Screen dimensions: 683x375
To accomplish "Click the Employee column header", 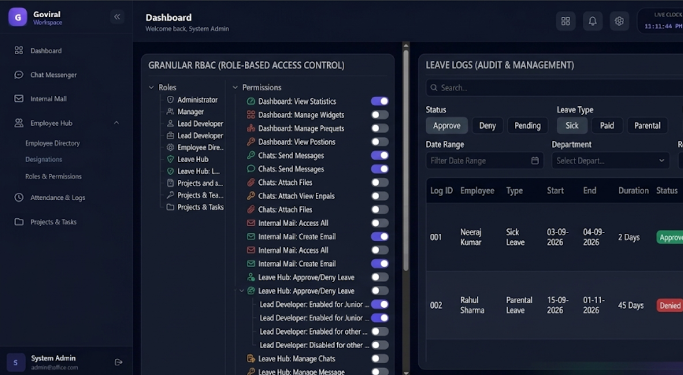I will (477, 191).
